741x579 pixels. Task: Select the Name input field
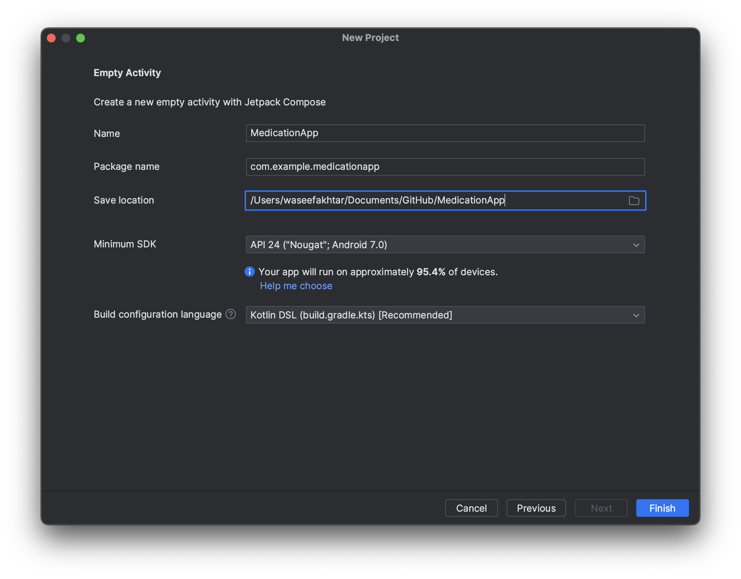coord(446,133)
